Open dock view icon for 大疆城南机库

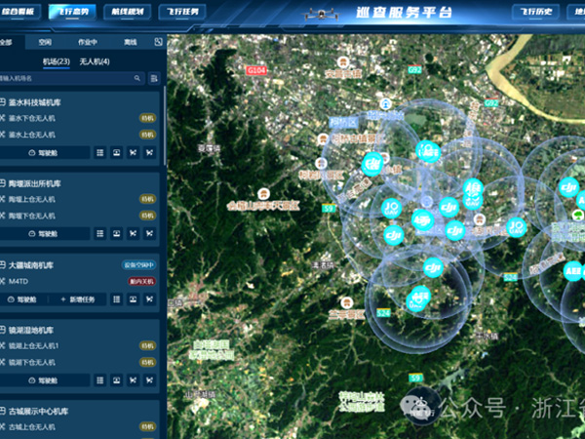pos(133,299)
